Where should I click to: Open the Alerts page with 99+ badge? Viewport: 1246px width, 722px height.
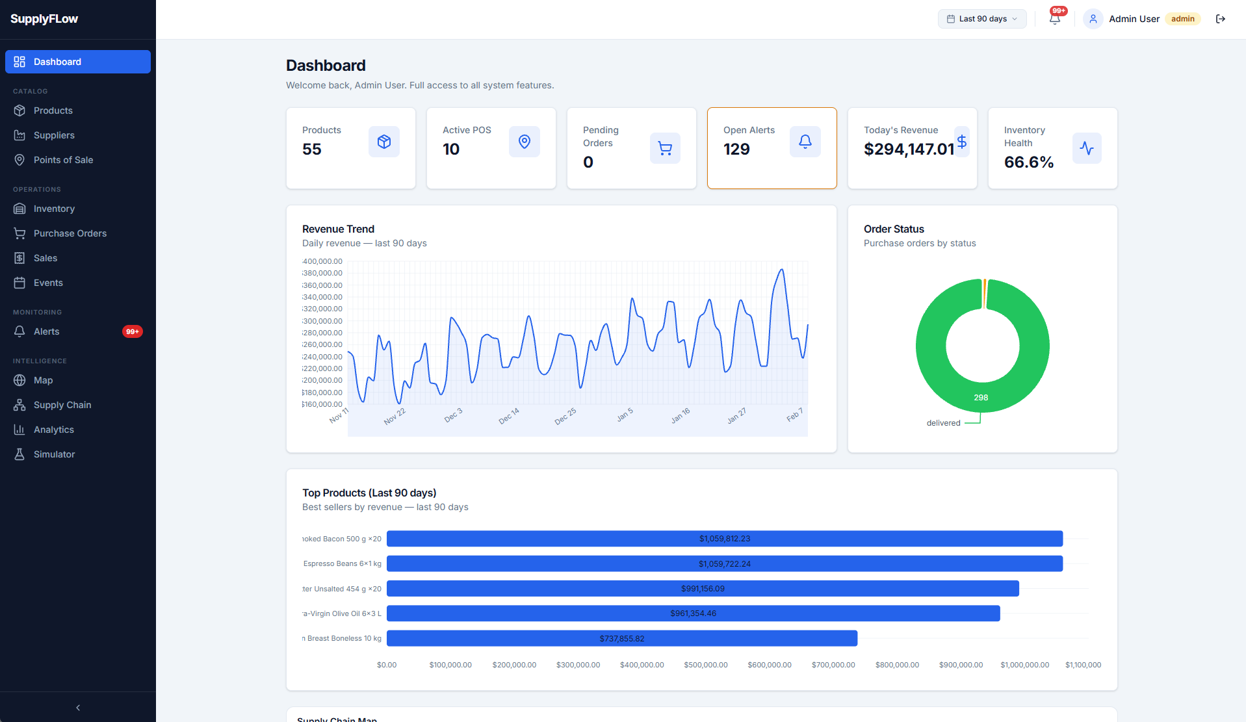(x=46, y=331)
